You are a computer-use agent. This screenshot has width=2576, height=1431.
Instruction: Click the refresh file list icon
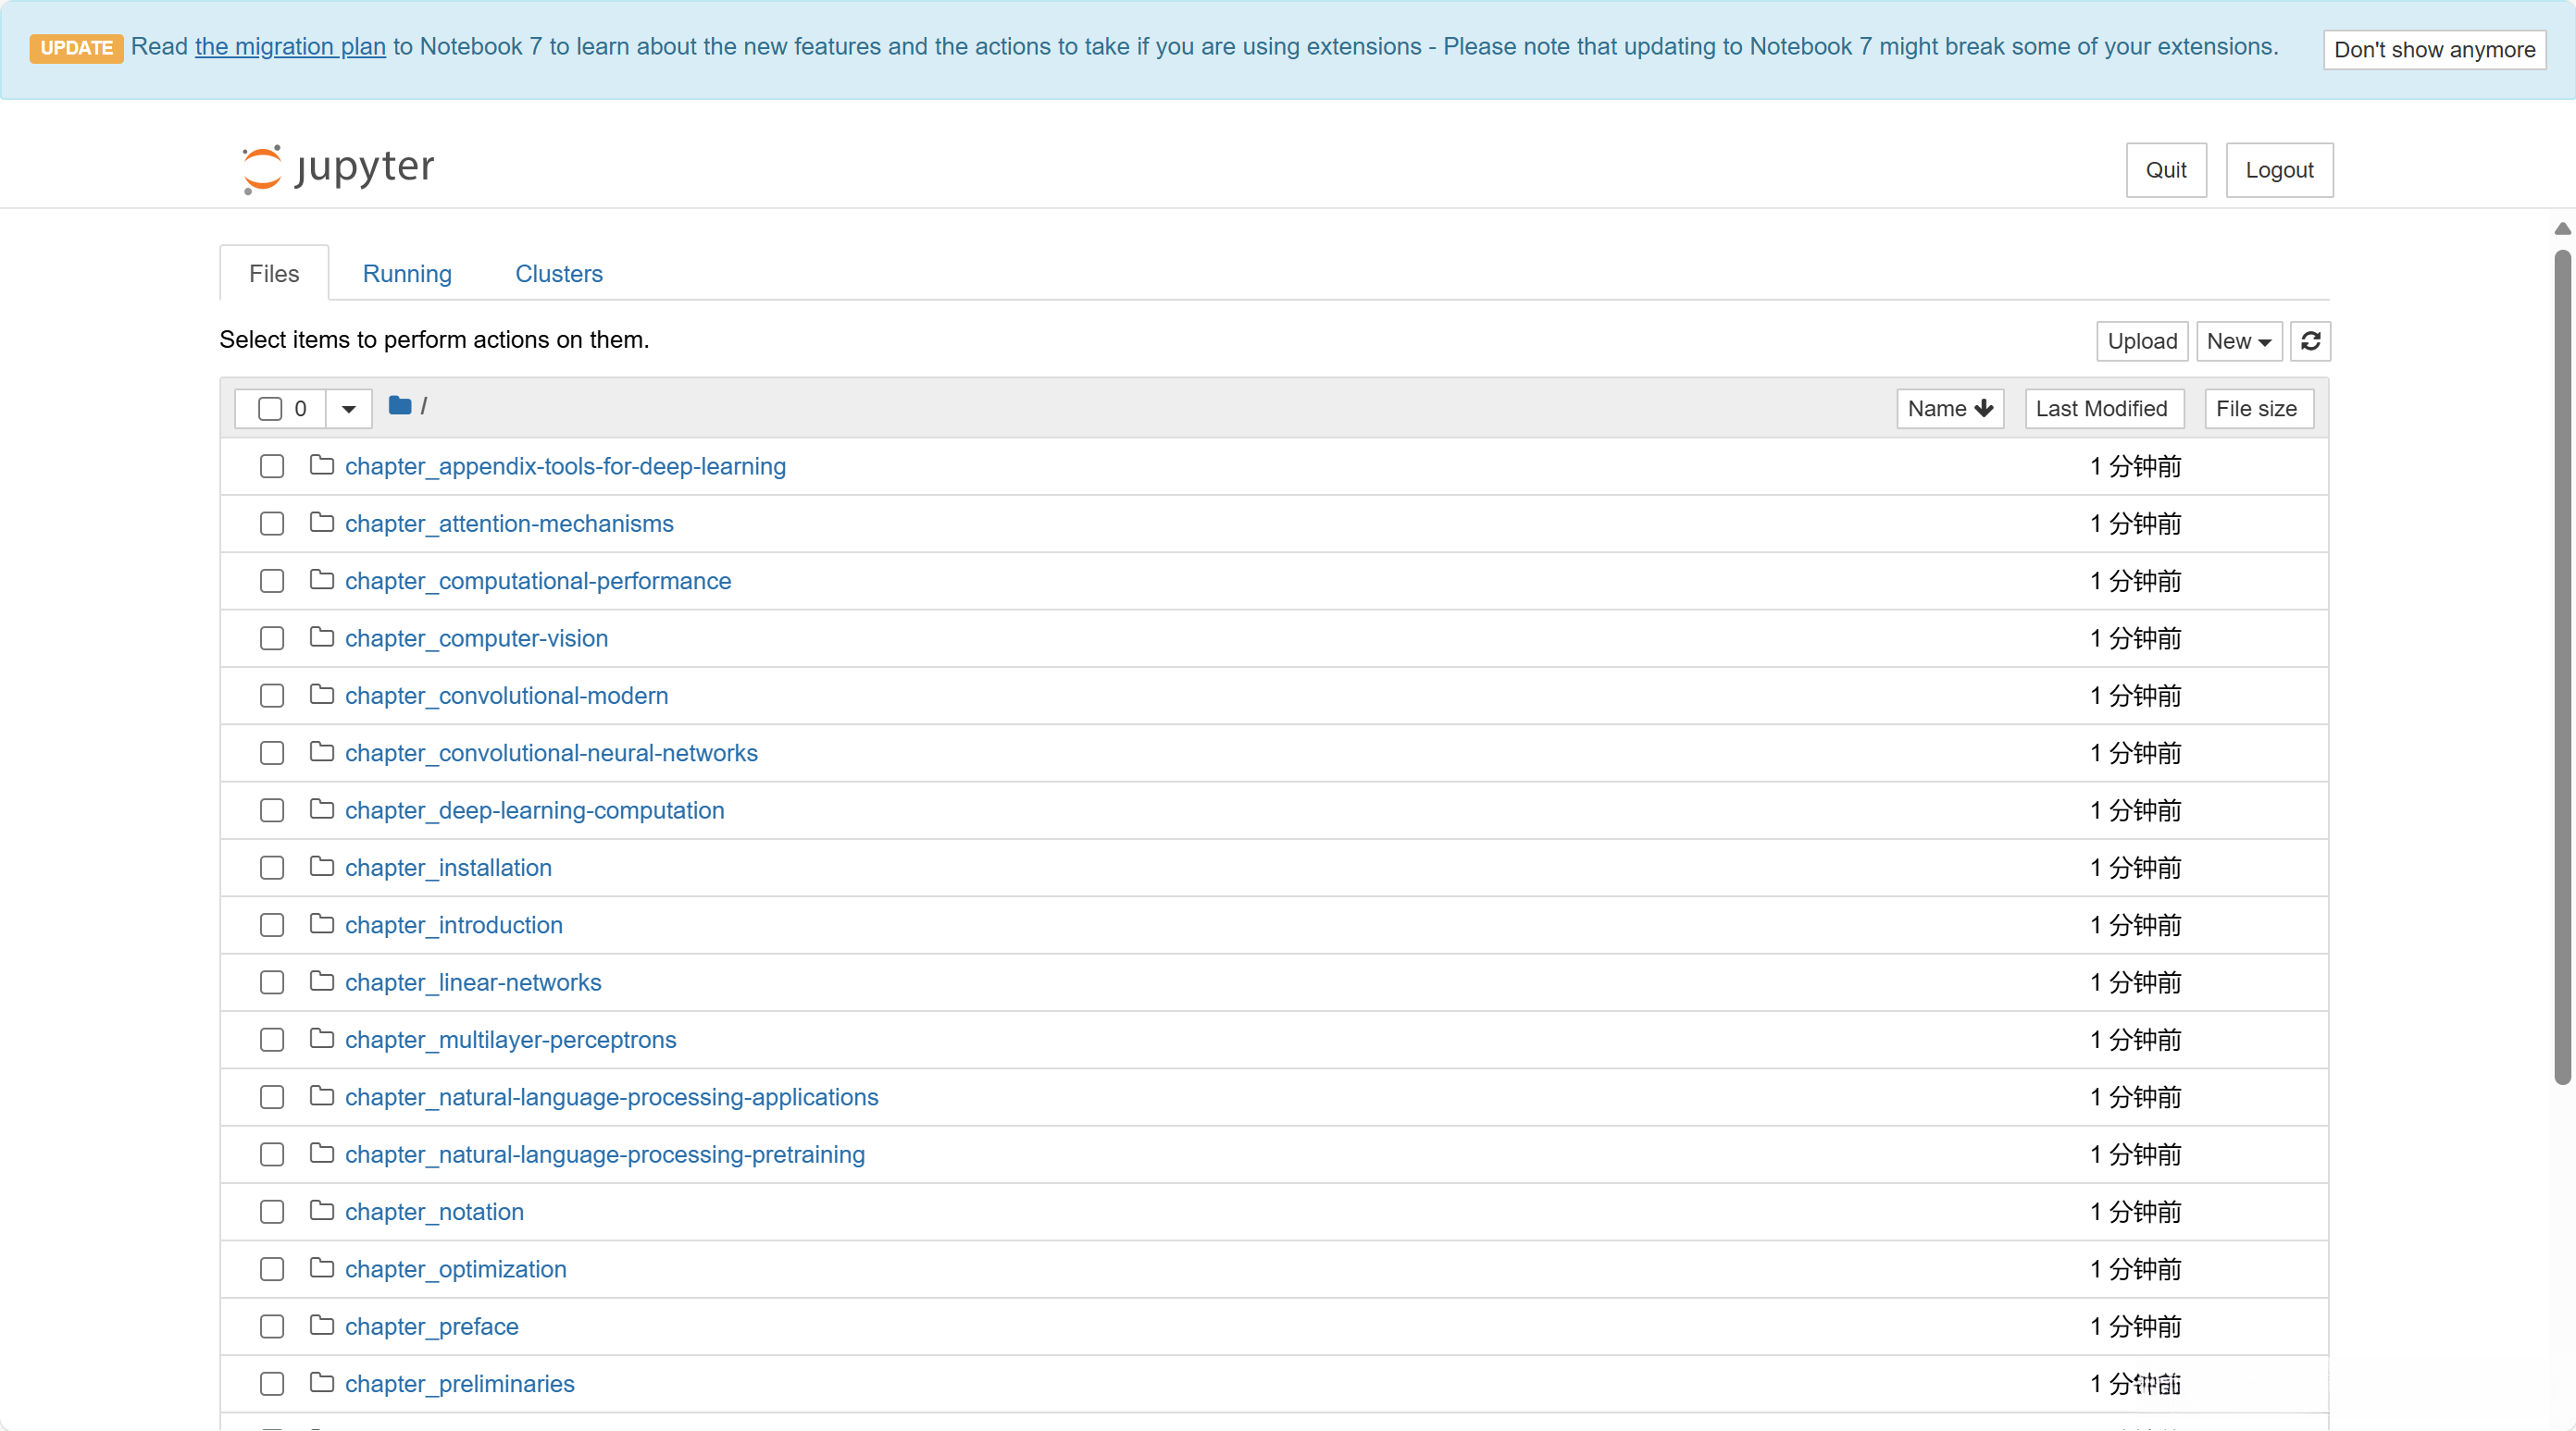point(2310,340)
